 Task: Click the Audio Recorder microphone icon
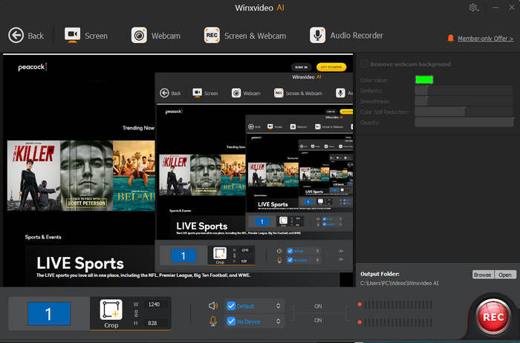point(318,35)
